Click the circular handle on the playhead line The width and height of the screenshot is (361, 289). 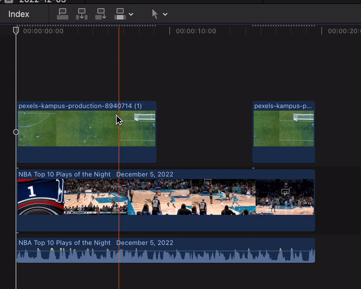click(16, 132)
